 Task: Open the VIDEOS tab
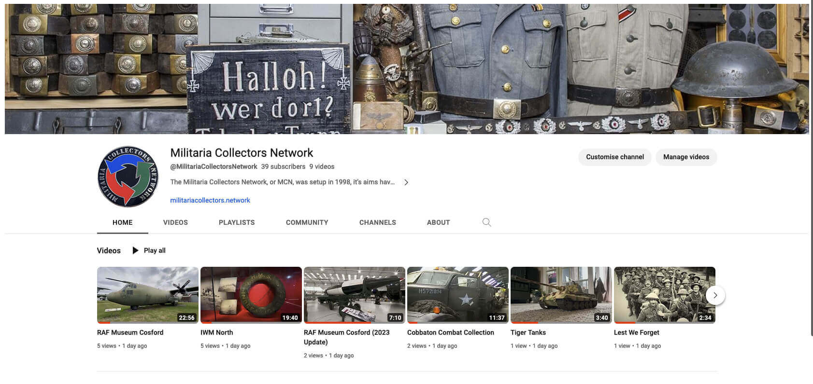[x=175, y=222]
